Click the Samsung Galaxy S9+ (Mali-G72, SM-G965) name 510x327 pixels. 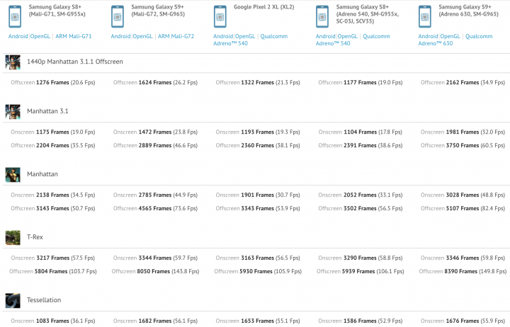pyautogui.click(x=158, y=11)
